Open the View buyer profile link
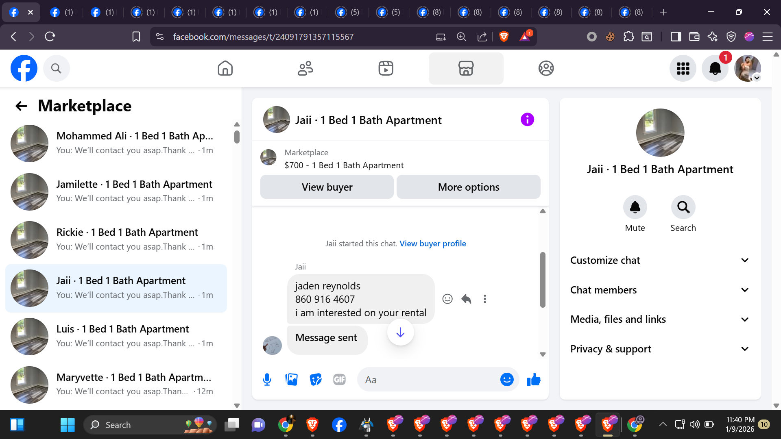Viewport: 781px width, 439px height. [x=432, y=243]
